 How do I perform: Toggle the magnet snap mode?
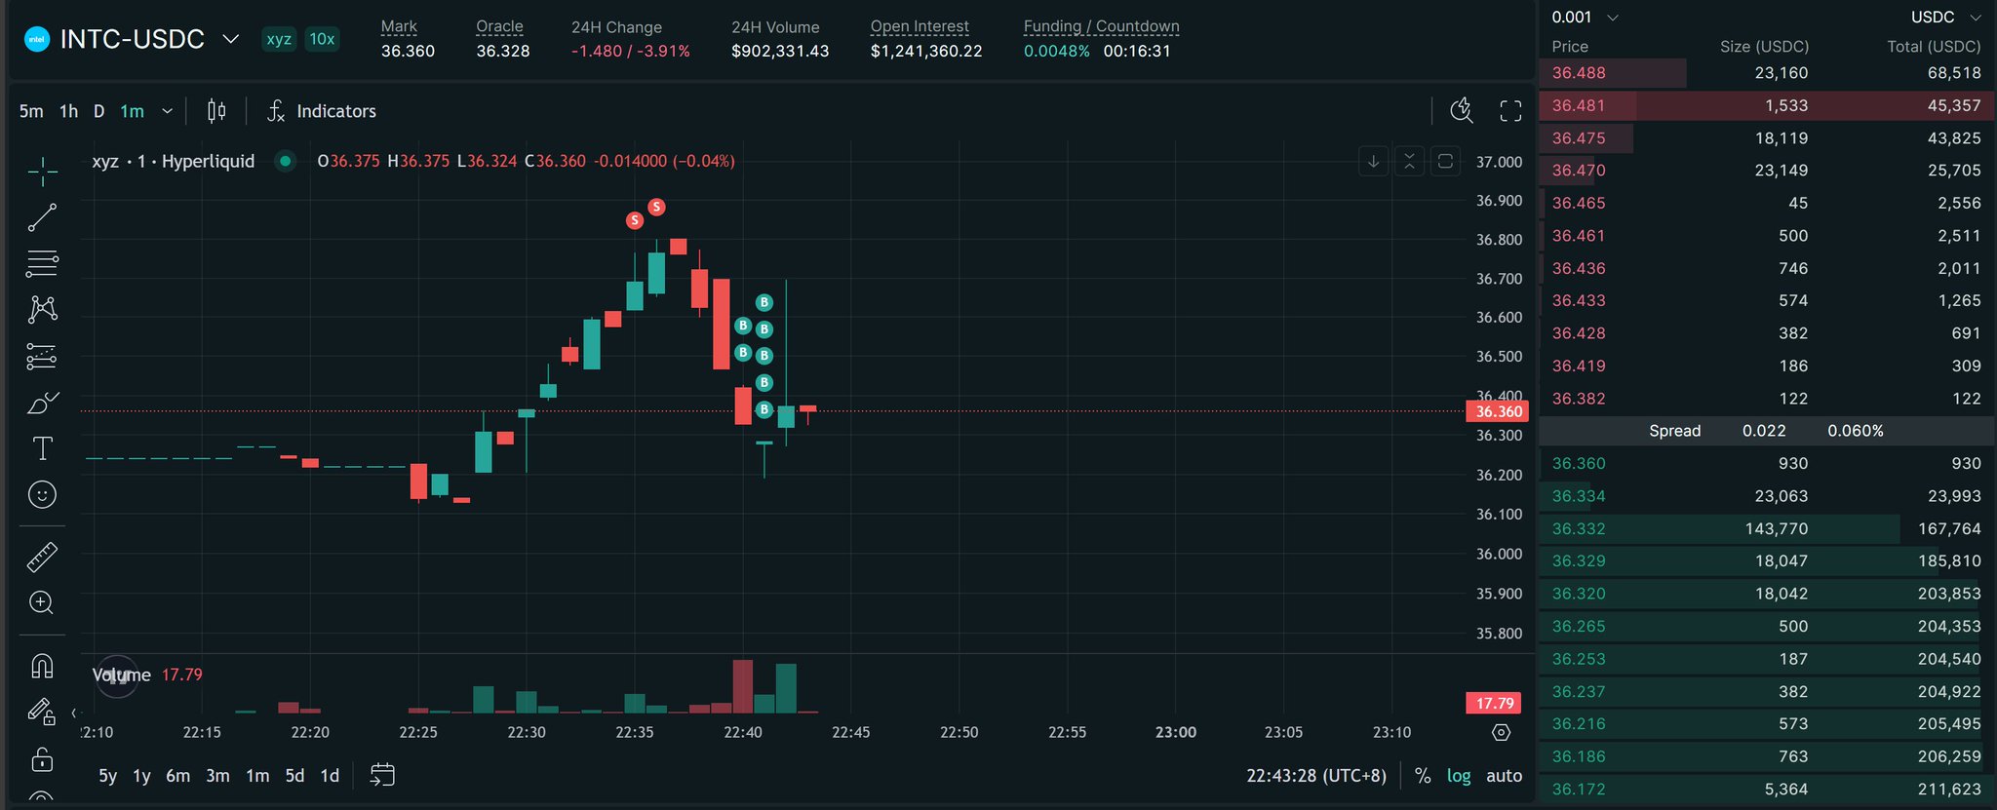coord(42,666)
